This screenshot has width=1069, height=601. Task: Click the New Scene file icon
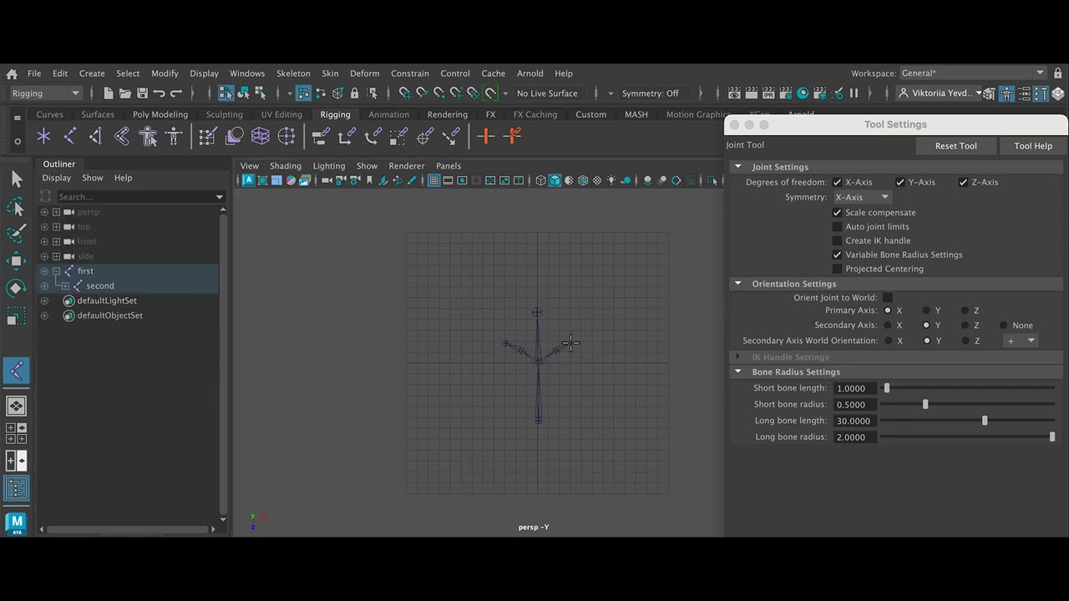point(109,93)
